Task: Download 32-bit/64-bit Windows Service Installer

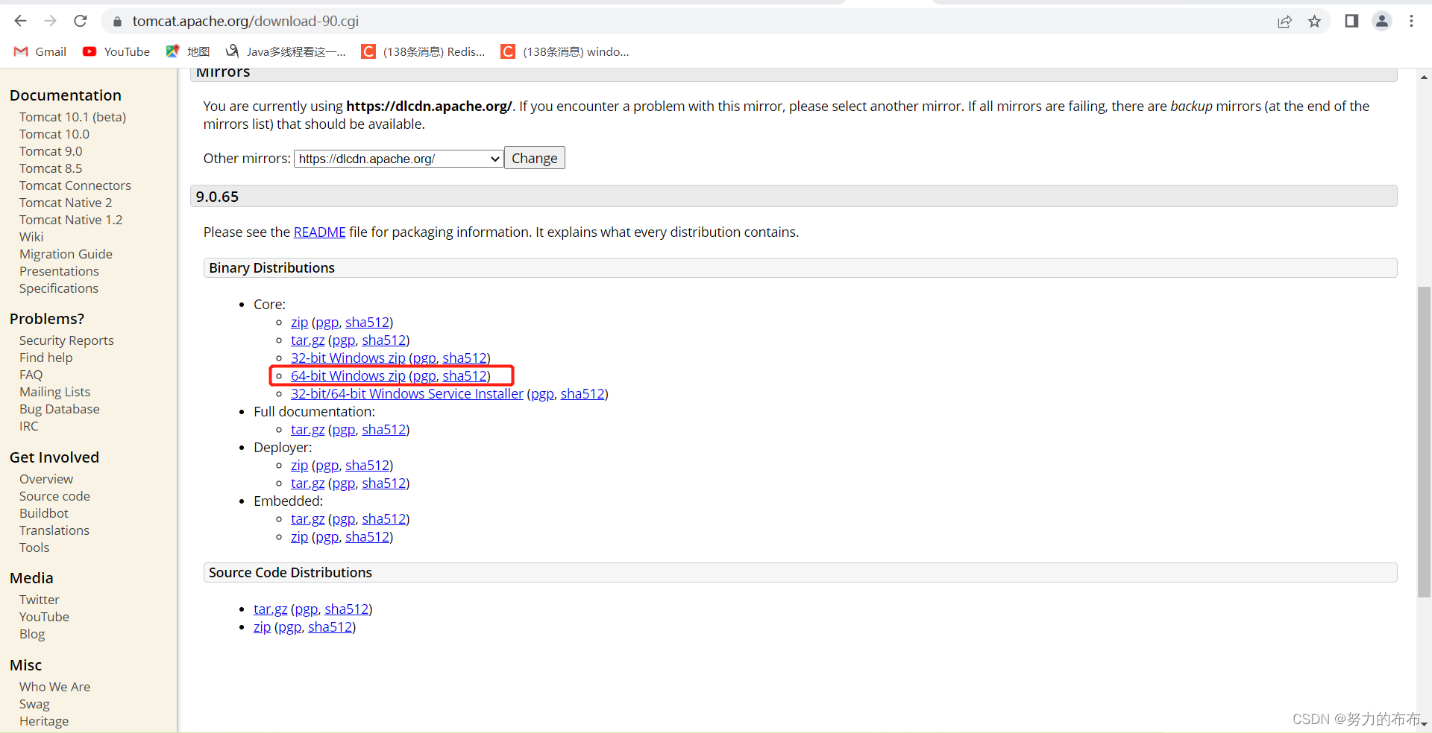Action: [406, 394]
